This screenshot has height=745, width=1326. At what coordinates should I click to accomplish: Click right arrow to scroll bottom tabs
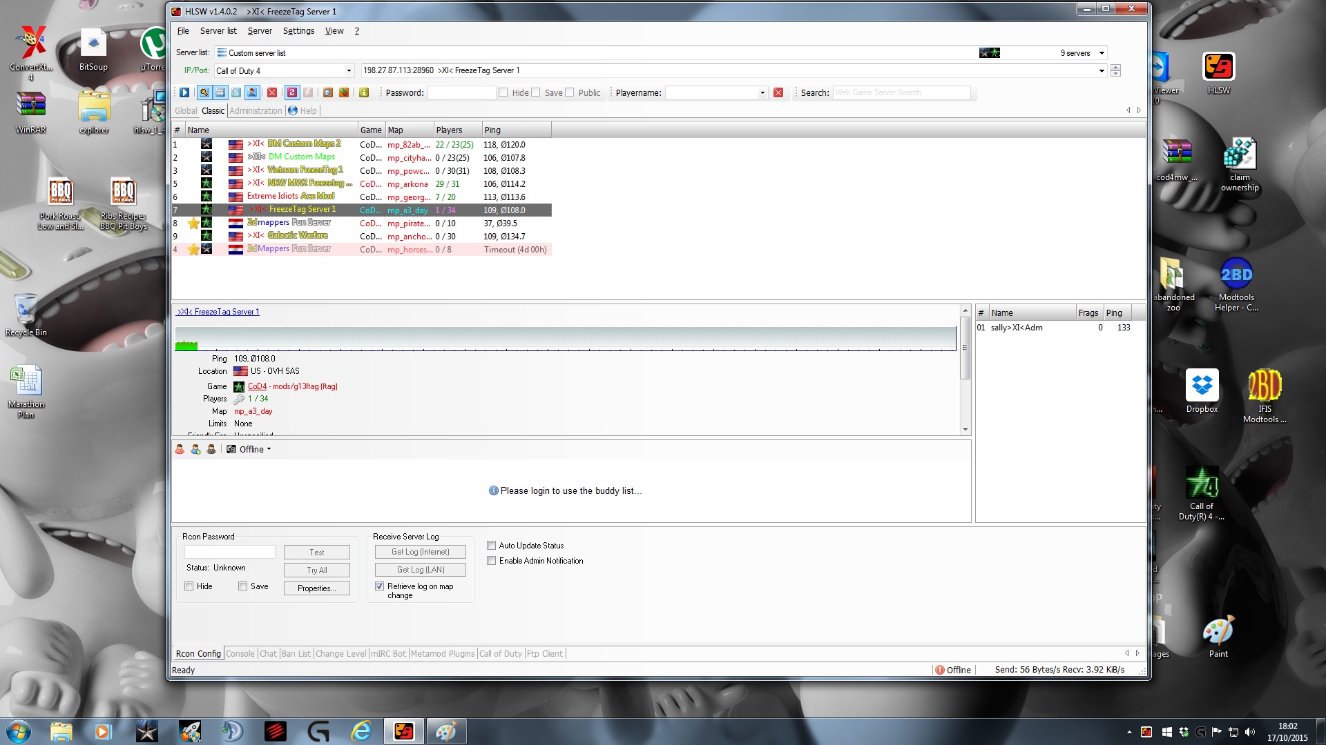(x=1137, y=653)
